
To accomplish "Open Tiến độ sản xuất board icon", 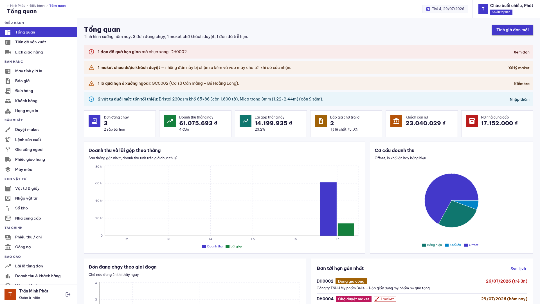I will point(8,42).
